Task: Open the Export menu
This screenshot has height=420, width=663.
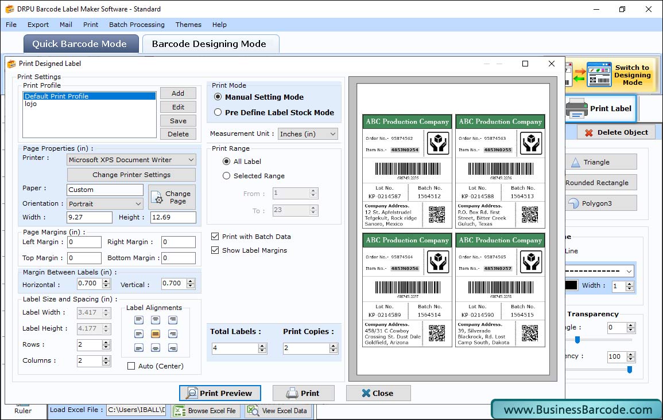Action: point(38,25)
